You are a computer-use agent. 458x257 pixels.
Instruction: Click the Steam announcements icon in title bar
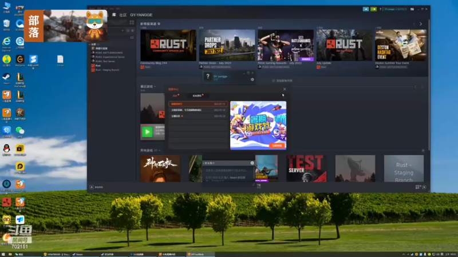click(x=366, y=9)
